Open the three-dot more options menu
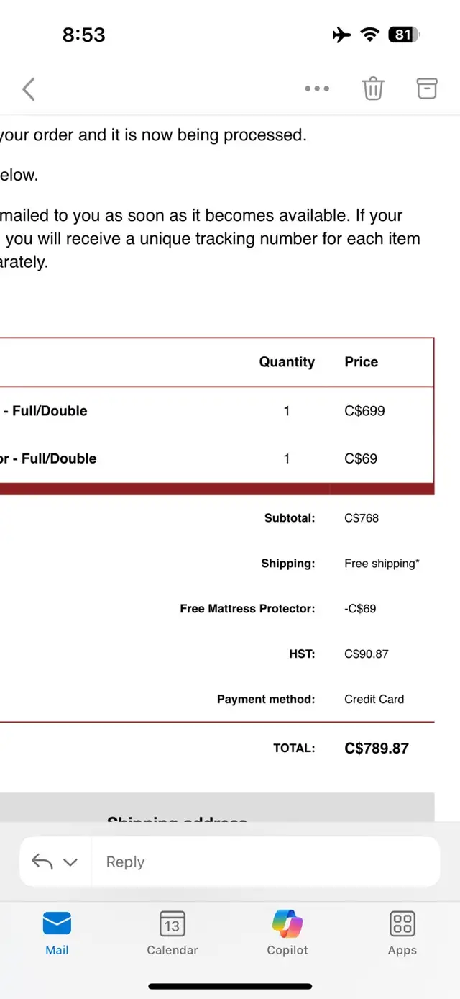This screenshot has width=460, height=999. tap(317, 89)
